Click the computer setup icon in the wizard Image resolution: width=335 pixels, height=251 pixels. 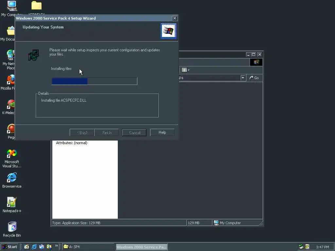(34, 55)
